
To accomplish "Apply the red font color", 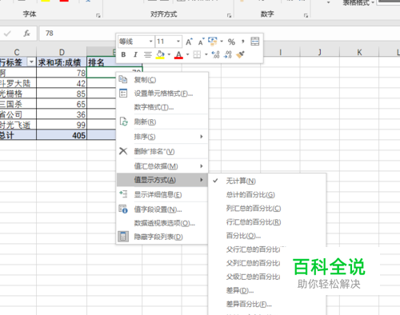I will click(x=178, y=55).
